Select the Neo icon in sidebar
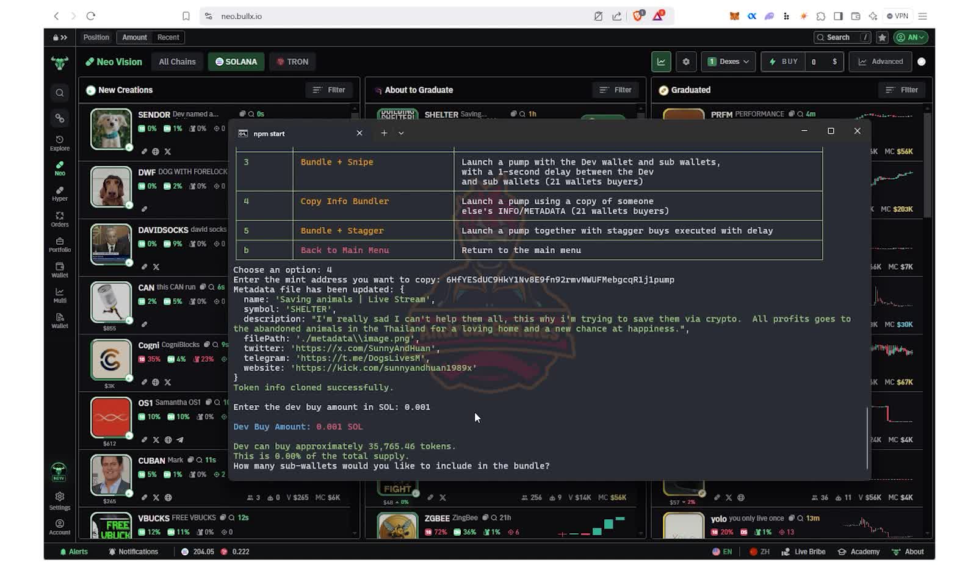979x565 pixels. tap(59, 167)
